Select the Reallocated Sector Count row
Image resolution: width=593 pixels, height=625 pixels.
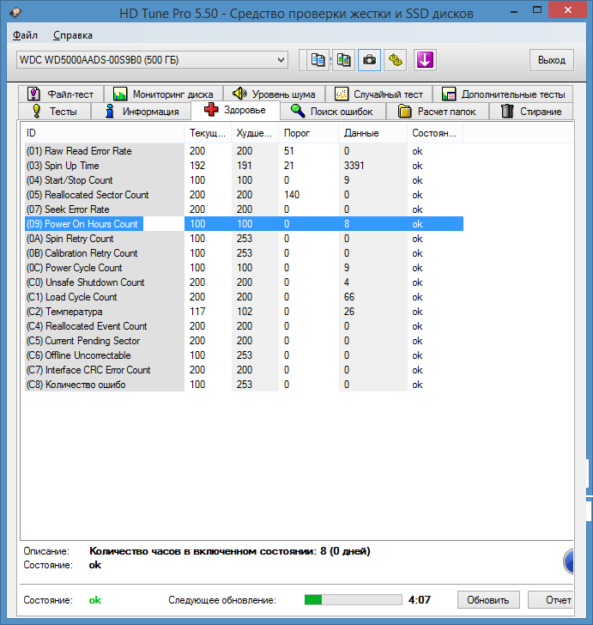point(244,195)
